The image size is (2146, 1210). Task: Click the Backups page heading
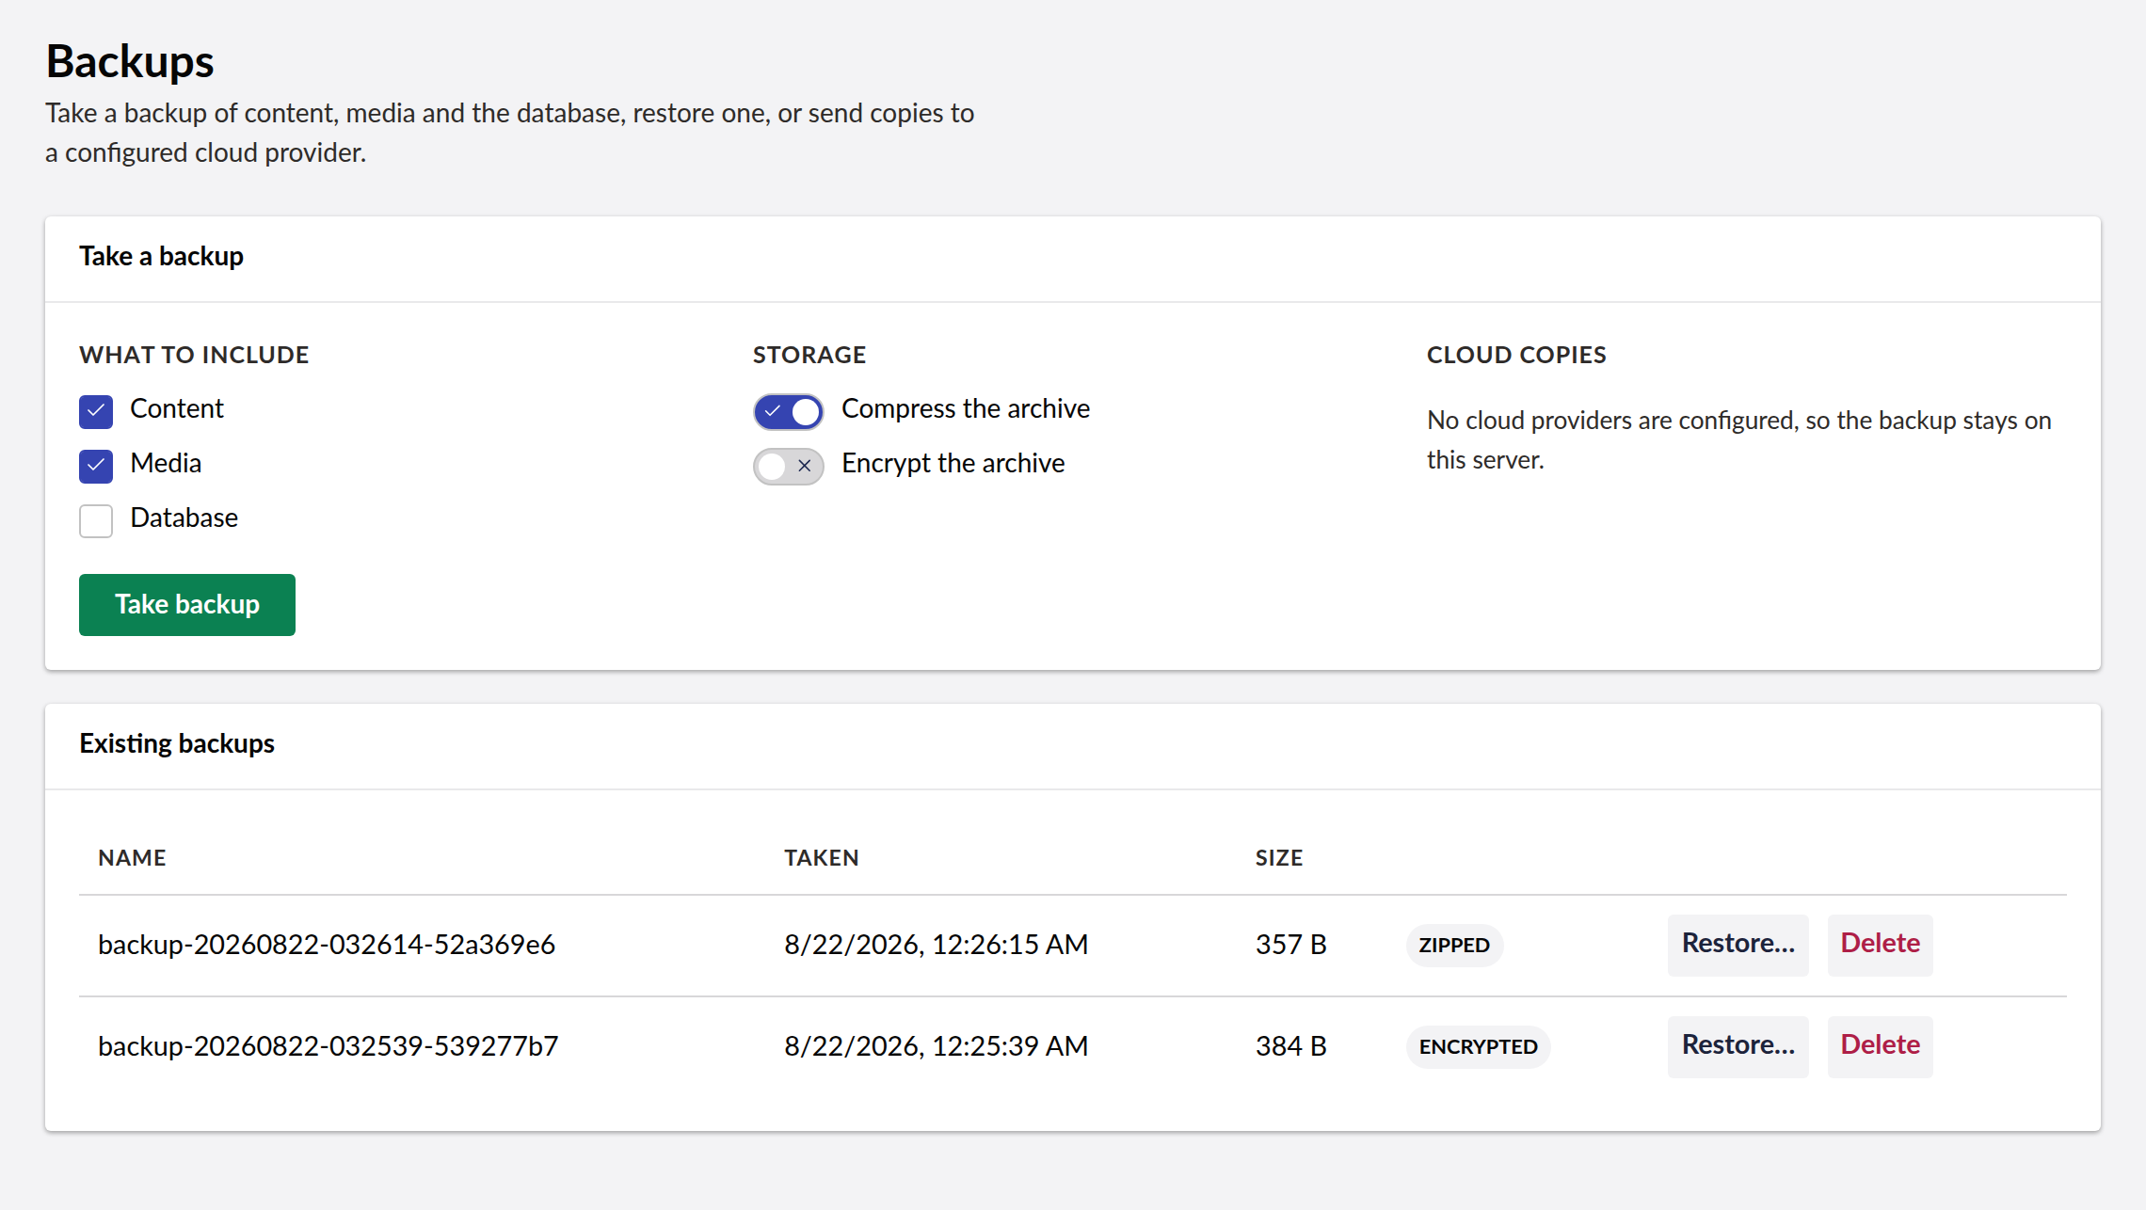coord(130,62)
